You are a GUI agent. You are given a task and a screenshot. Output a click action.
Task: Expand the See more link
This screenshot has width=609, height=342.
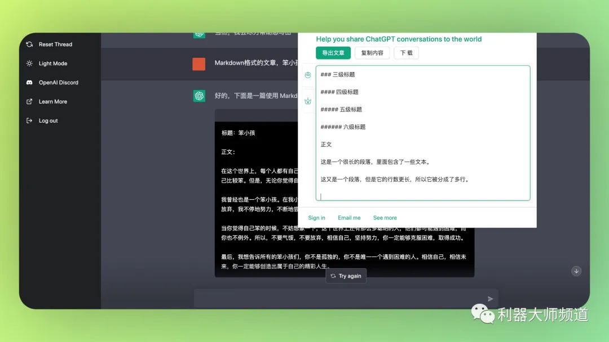click(385, 218)
